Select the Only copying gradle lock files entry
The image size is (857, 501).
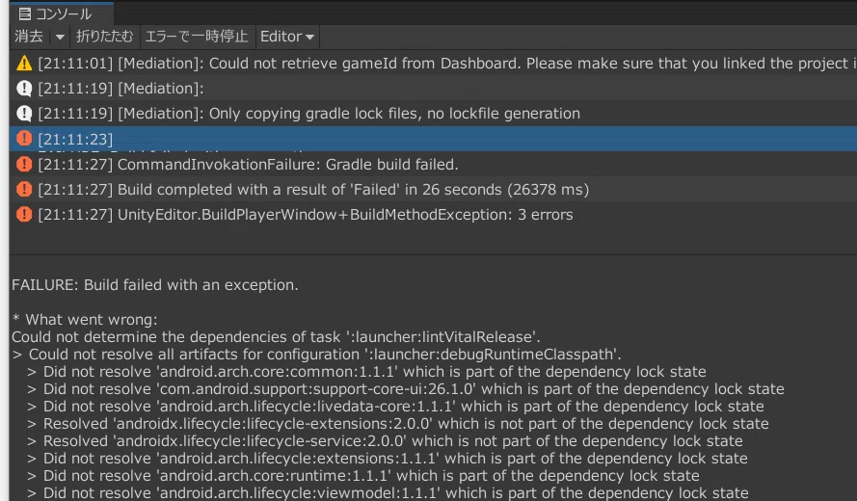[x=433, y=113]
